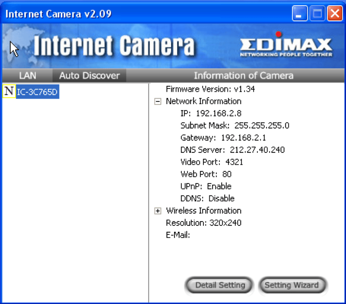The height and width of the screenshot is (304, 346).
Task: Click the N camera icon beside IC-3C765D
Action: (x=9, y=91)
